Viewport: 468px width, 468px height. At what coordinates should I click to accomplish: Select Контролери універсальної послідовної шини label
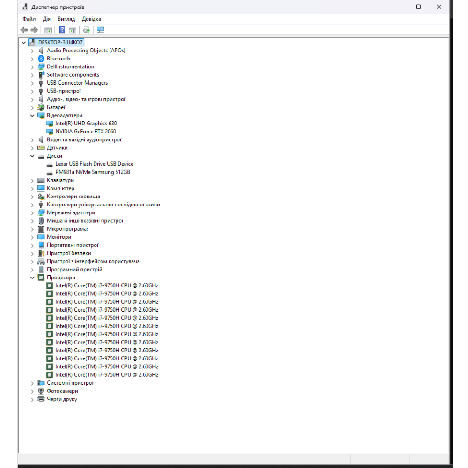click(x=103, y=205)
